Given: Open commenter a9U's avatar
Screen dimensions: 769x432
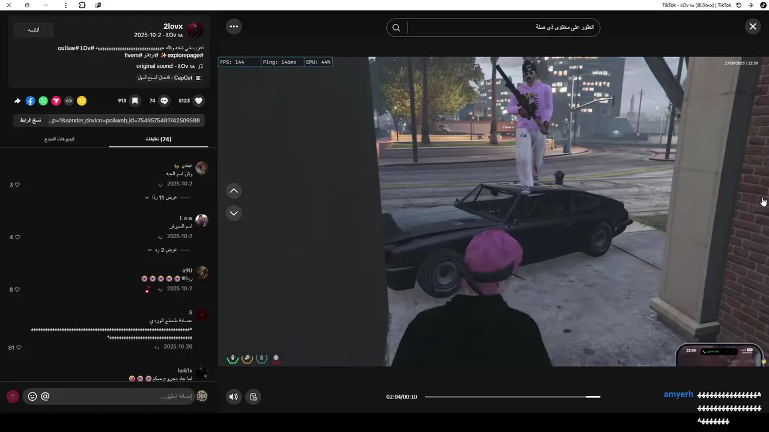Looking at the screenshot, I should coord(202,273).
